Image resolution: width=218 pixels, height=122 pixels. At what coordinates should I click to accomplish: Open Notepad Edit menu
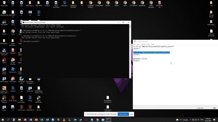138,44
